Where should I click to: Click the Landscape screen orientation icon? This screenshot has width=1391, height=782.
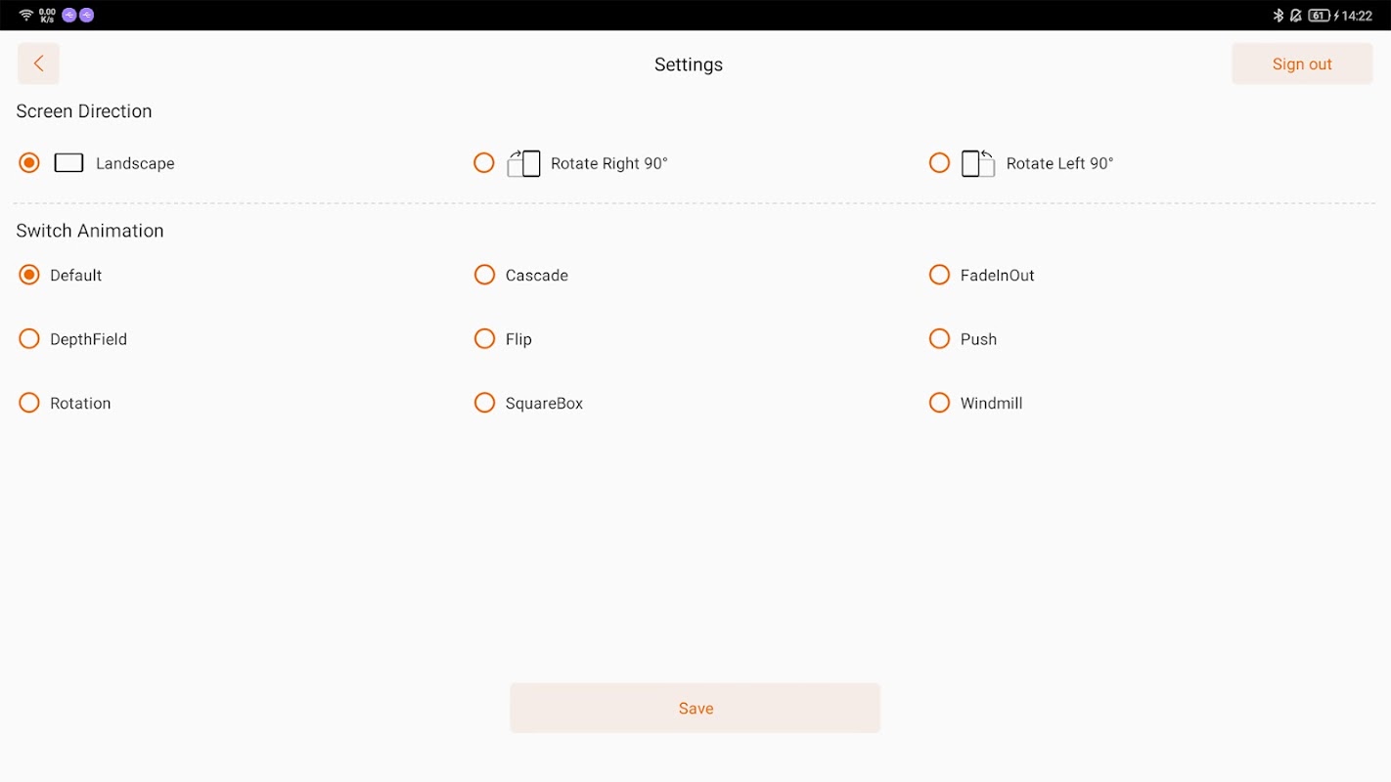click(x=68, y=163)
